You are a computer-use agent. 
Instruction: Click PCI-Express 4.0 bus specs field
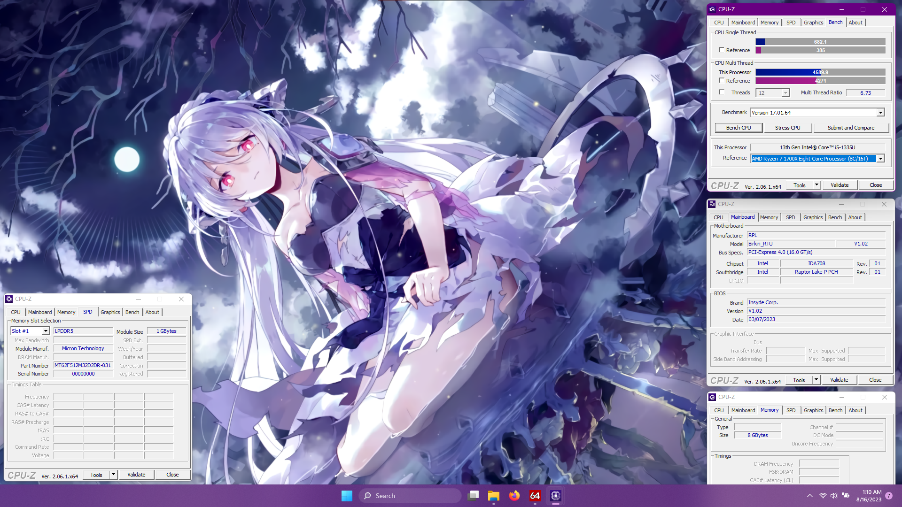point(816,252)
